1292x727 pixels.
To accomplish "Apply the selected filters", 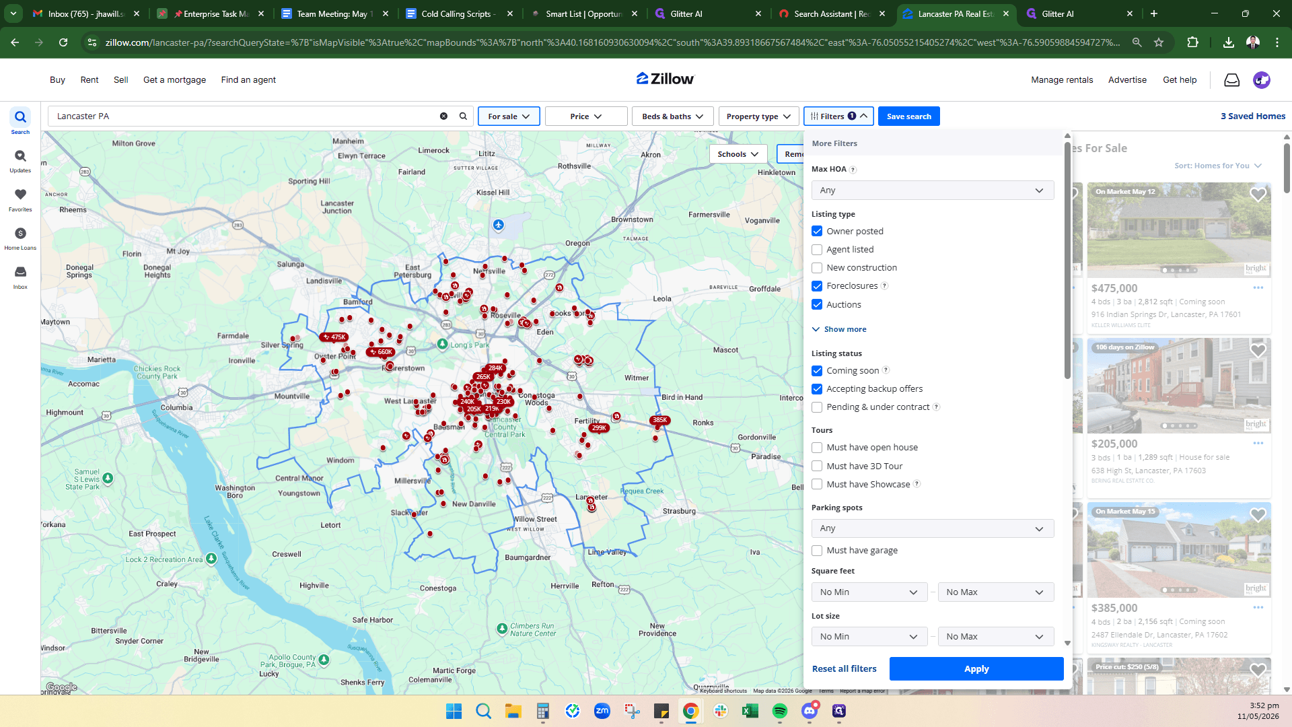I will (976, 669).
